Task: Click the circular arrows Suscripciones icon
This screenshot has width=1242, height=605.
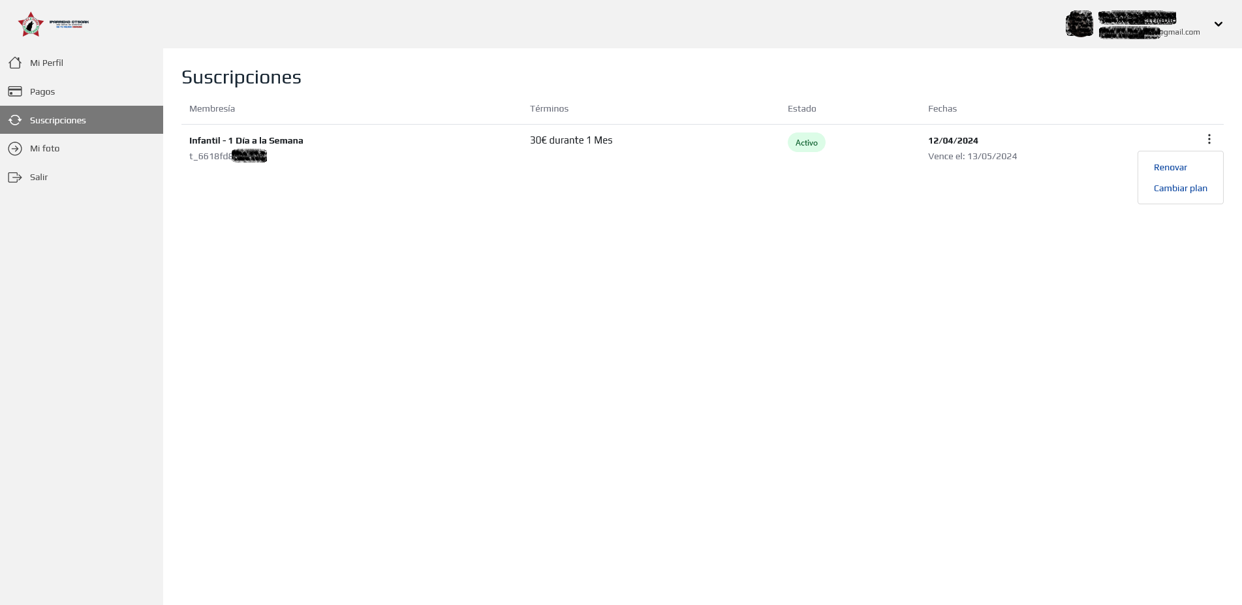Action: (x=15, y=120)
